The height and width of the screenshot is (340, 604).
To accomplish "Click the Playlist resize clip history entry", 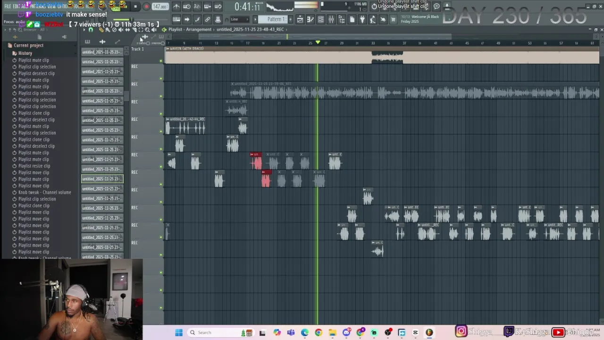I will 34,166.
